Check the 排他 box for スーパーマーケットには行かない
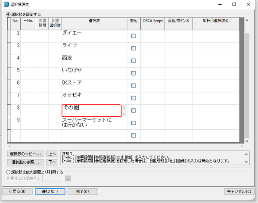Screen dimensions: 258x203 point(134,123)
